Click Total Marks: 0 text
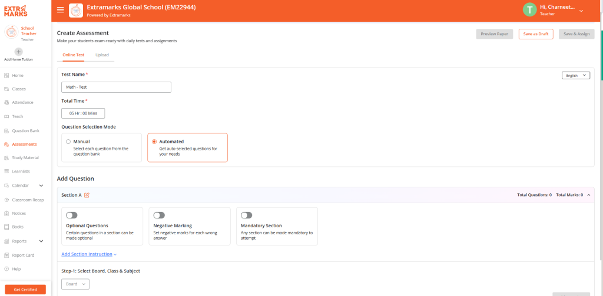This screenshot has height=296, width=603. click(571, 195)
